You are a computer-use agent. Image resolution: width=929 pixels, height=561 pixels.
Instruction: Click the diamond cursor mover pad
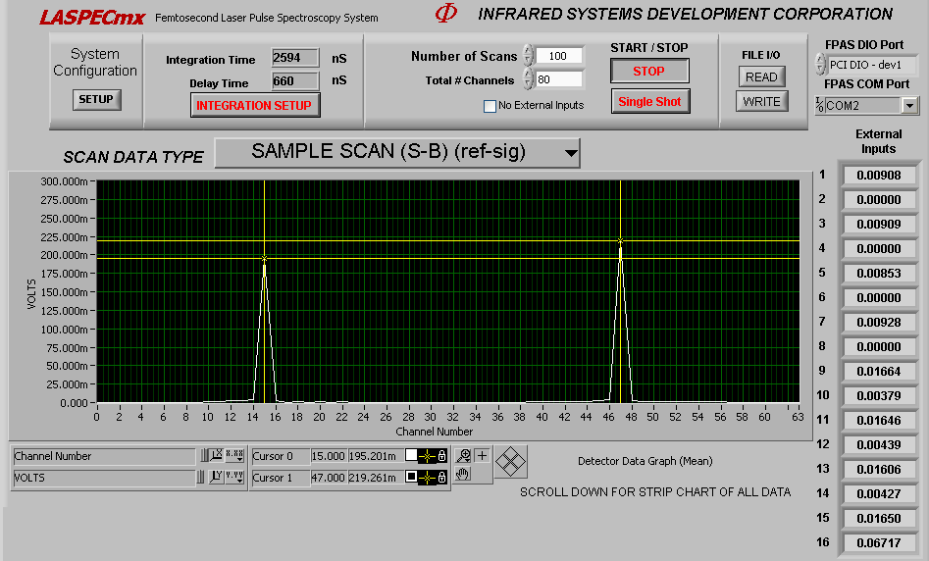pyautogui.click(x=510, y=461)
